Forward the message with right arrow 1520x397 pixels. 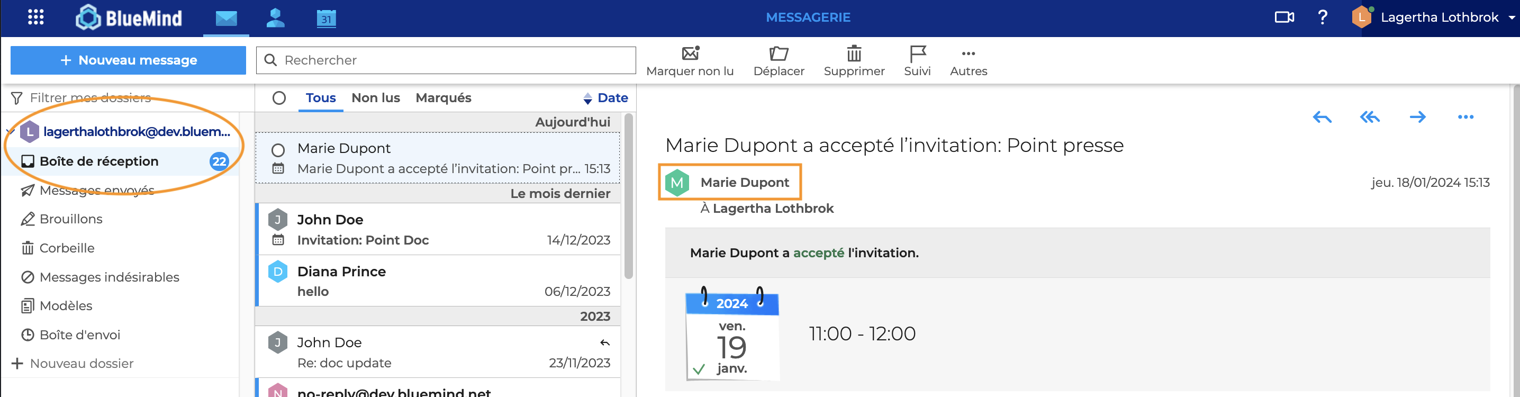point(1417,118)
